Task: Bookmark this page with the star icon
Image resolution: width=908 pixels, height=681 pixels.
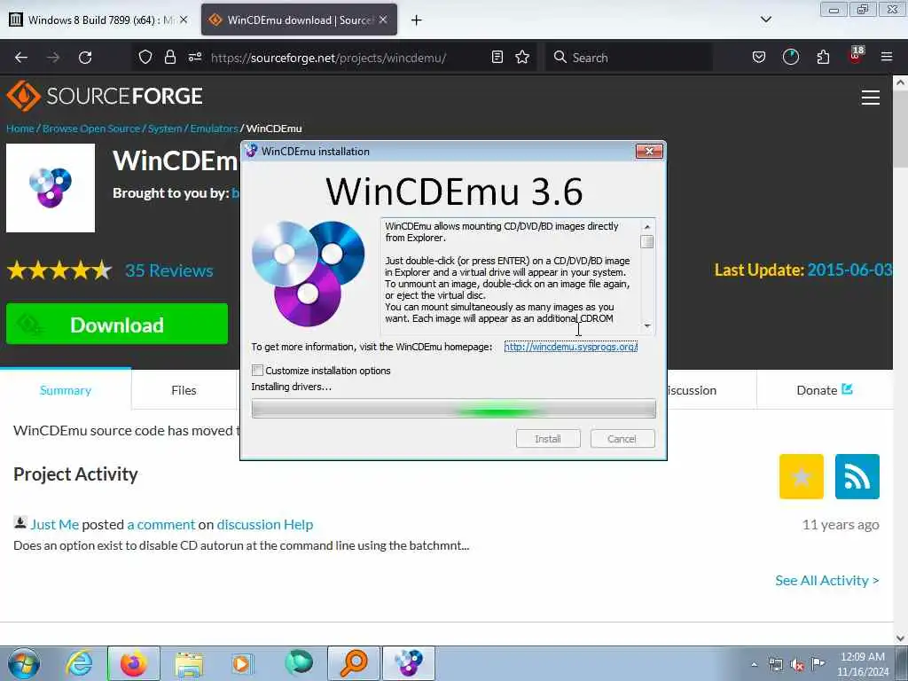Action: pos(522,58)
